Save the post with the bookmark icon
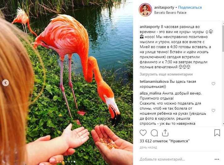Image resolution: width=224 pixels, height=165 pixels. tap(217, 133)
